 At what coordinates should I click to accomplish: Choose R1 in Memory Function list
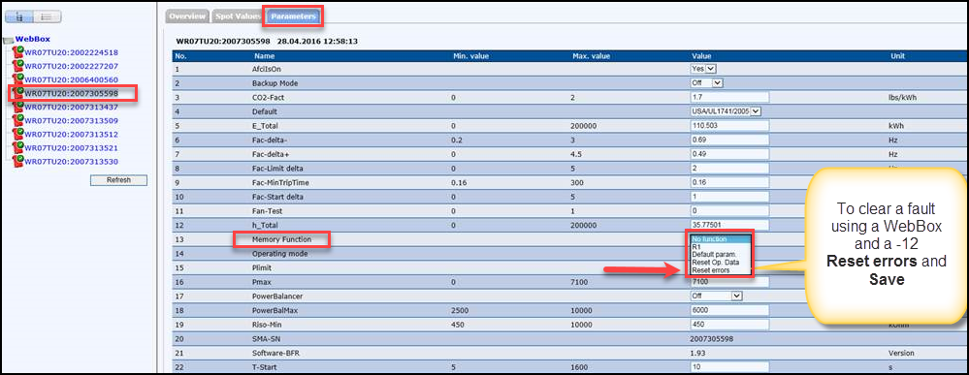[x=721, y=246]
